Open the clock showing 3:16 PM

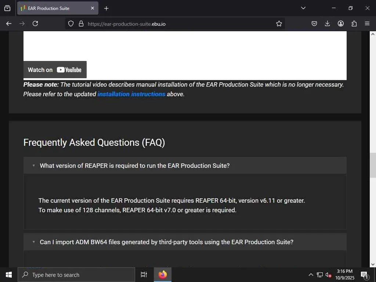pyautogui.click(x=344, y=275)
